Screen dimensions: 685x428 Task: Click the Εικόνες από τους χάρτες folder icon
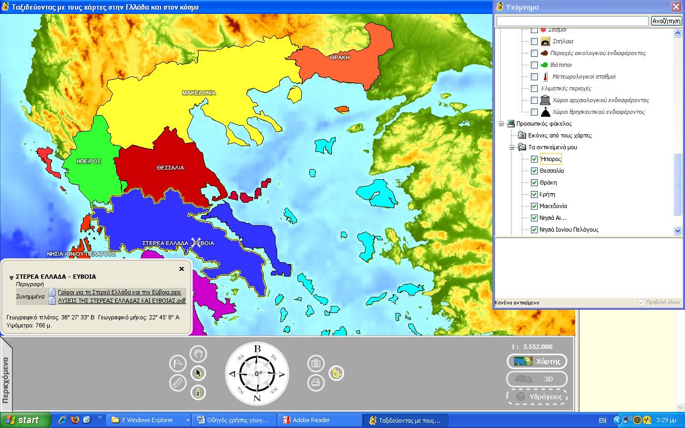[522, 135]
